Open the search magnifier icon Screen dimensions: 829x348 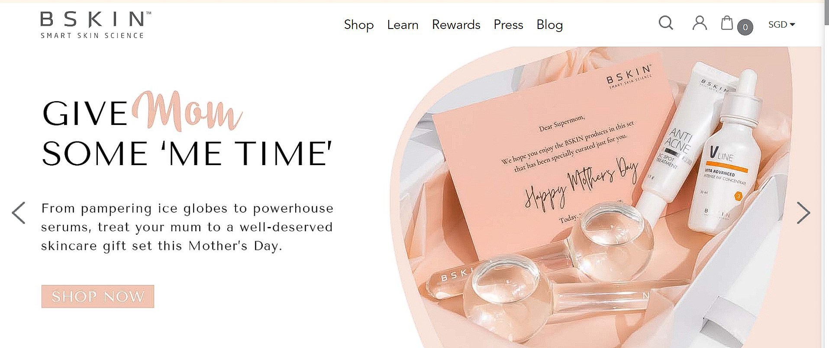point(666,23)
